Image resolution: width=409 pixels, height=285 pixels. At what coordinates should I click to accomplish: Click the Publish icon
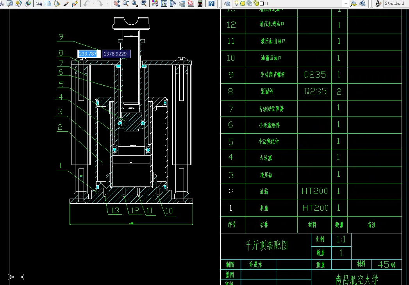pyautogui.click(x=18, y=4)
